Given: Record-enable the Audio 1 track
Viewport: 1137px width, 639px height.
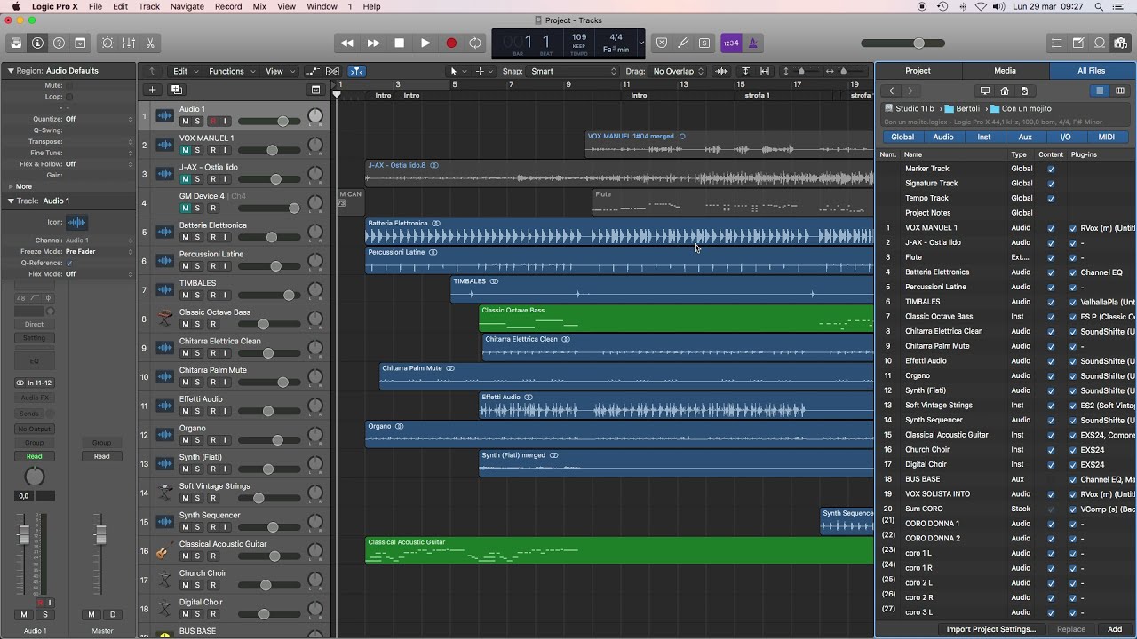Looking at the screenshot, I should (212, 121).
